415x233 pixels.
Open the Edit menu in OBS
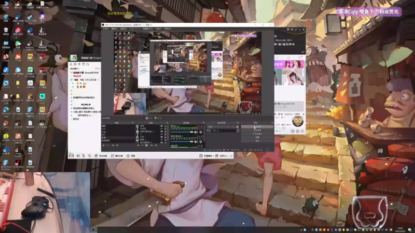point(114,28)
